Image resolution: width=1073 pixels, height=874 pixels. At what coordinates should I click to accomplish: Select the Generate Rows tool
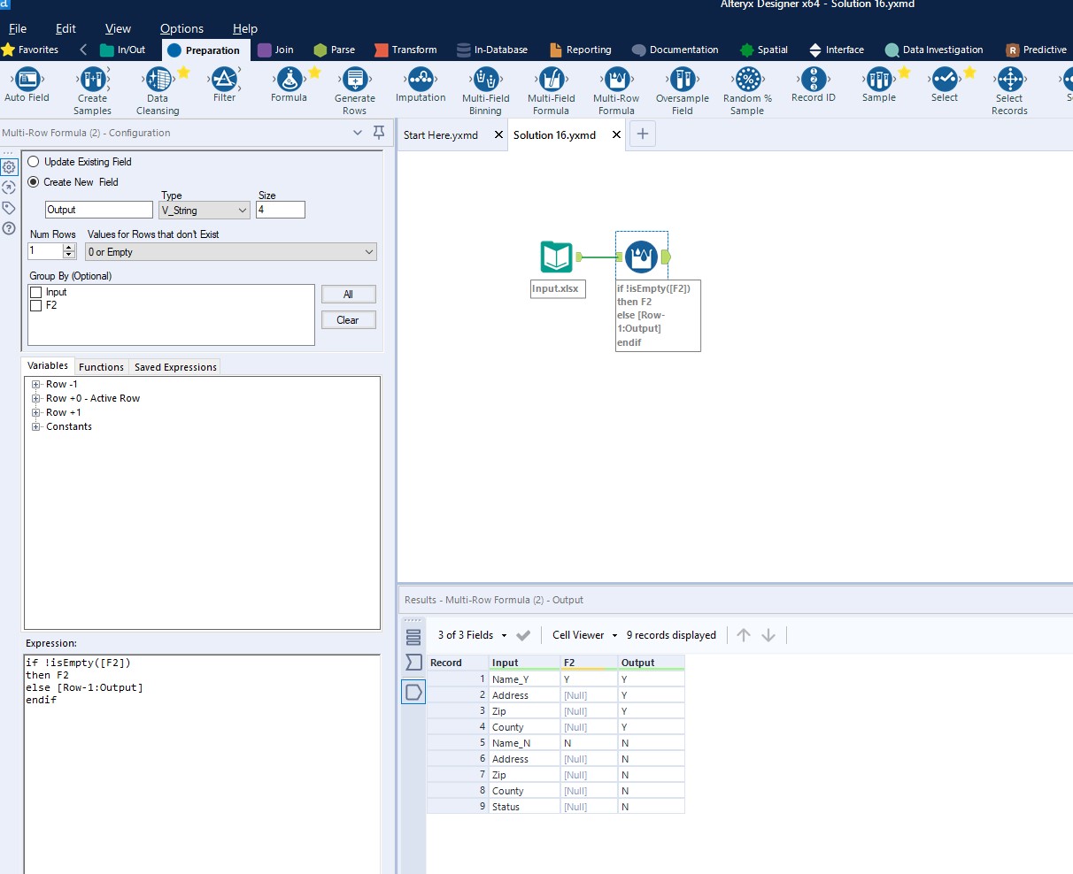[x=355, y=80]
